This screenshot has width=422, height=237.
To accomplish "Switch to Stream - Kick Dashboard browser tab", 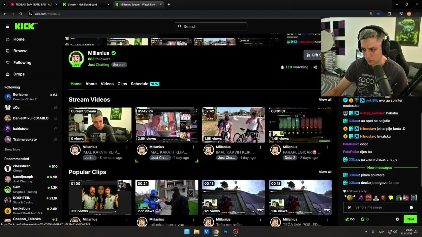I will tap(86, 5).
